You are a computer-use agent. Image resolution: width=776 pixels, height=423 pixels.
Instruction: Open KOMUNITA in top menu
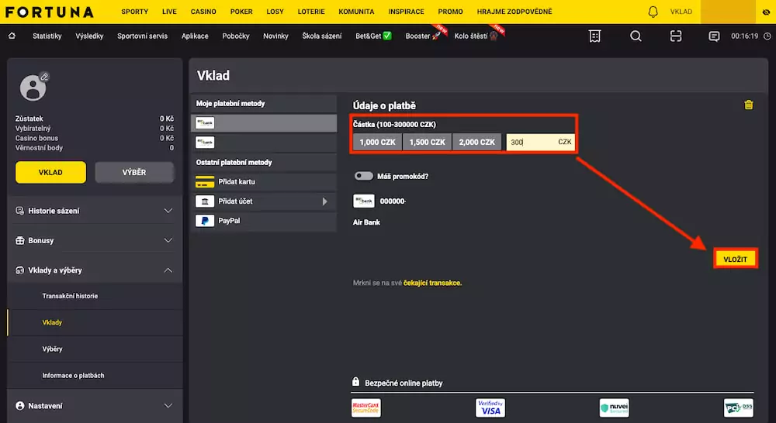coord(356,12)
